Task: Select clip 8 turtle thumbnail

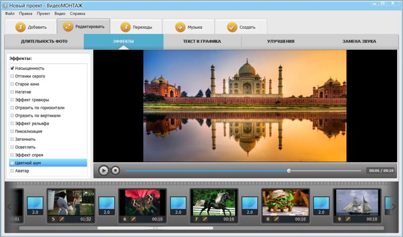Action: tap(286, 203)
